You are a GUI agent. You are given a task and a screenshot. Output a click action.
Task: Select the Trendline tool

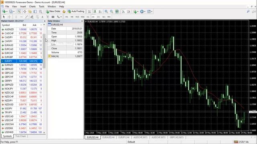coord(27,17)
